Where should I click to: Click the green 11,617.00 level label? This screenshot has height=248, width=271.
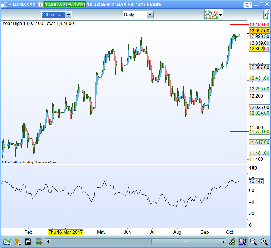tap(259, 142)
